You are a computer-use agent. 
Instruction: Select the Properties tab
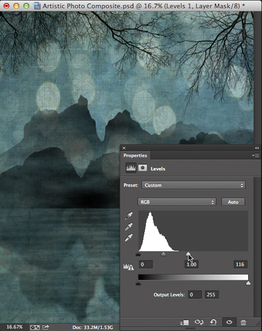[135, 156]
